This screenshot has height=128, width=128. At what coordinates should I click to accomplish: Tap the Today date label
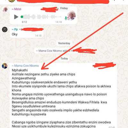[x=64, y=59]
